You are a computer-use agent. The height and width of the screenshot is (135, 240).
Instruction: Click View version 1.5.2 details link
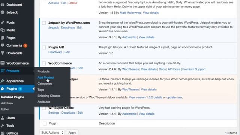coord(145,97)
